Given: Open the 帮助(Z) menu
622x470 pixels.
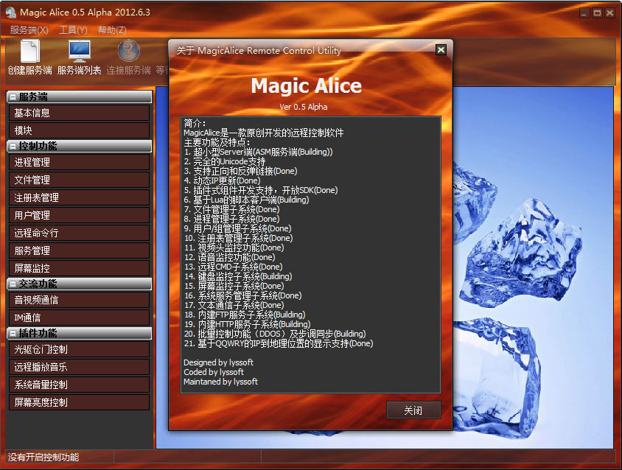Looking at the screenshot, I should [112, 30].
